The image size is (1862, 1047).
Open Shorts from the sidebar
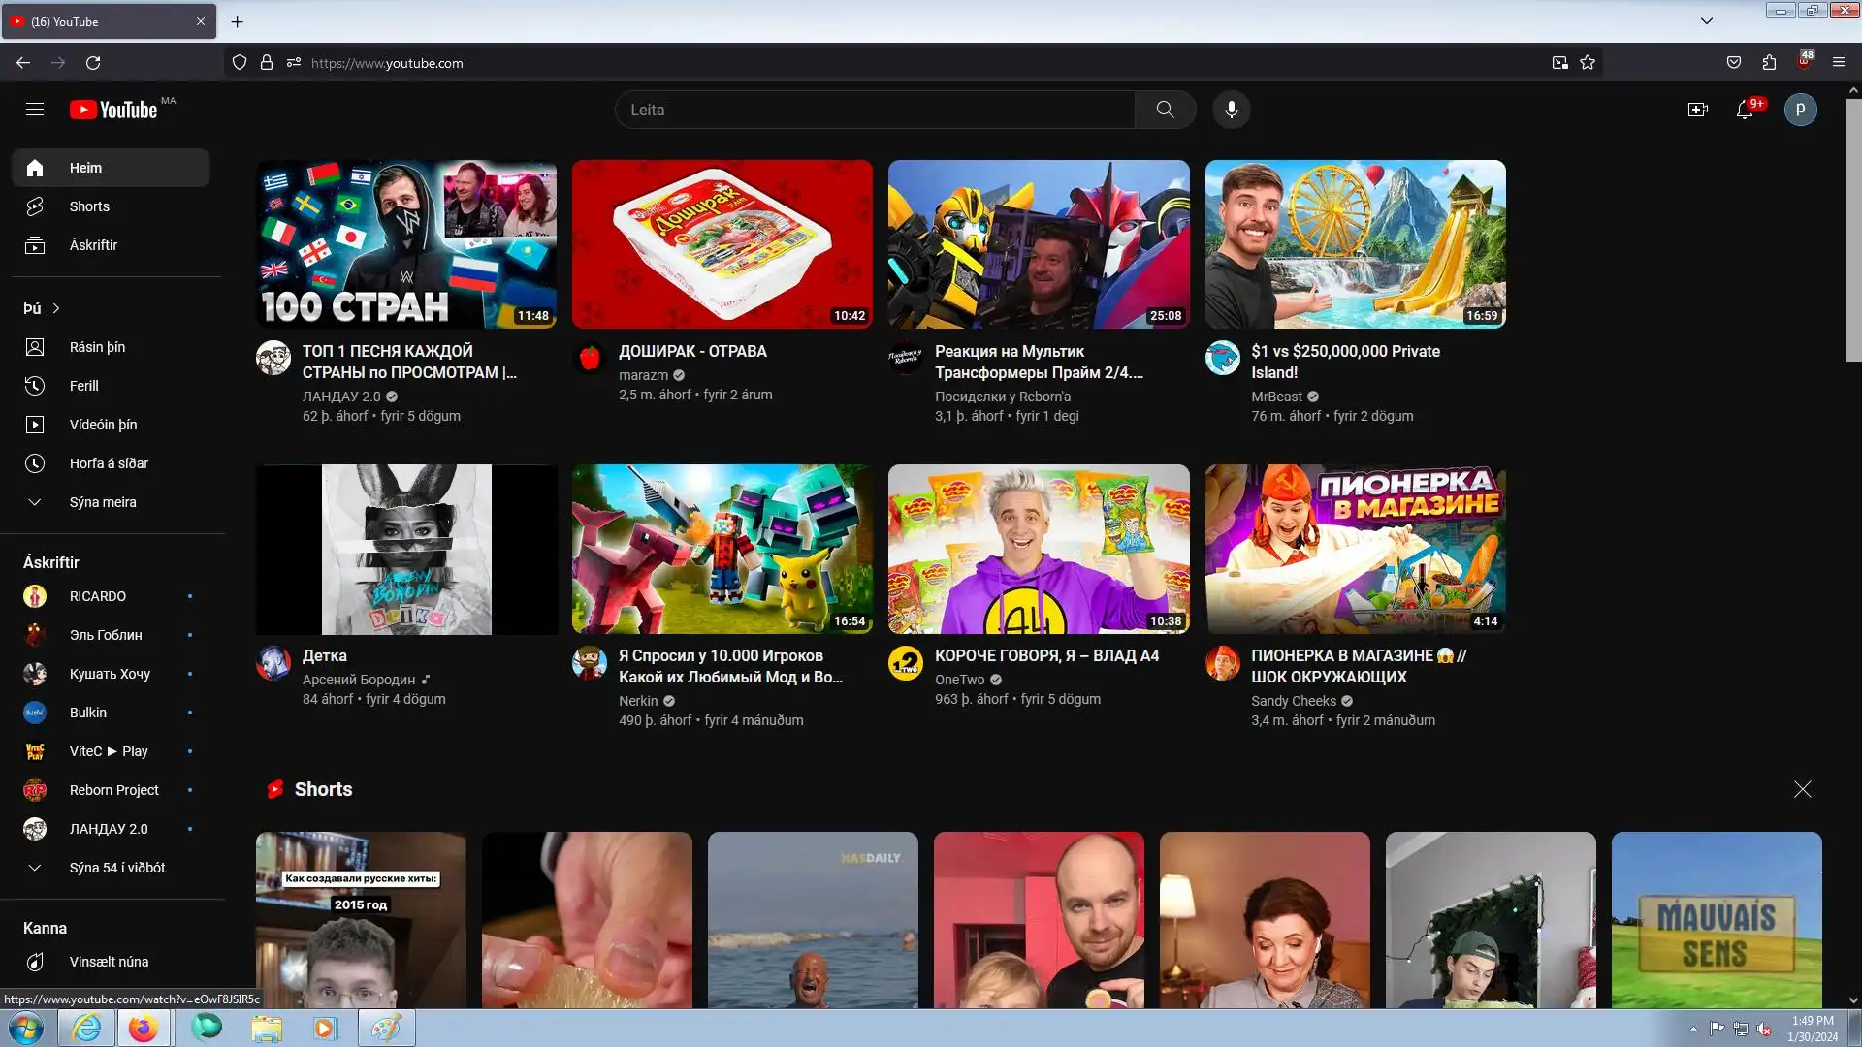[89, 206]
